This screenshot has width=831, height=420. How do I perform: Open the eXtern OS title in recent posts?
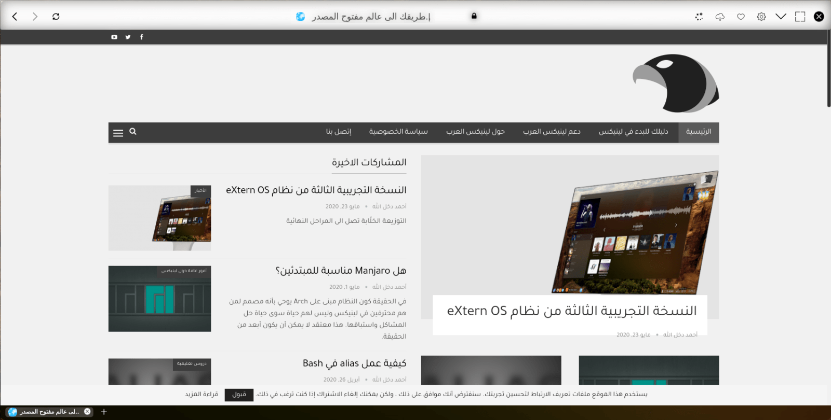(316, 190)
